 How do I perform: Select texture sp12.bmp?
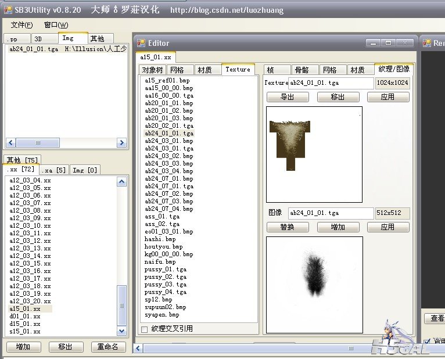(x=159, y=300)
